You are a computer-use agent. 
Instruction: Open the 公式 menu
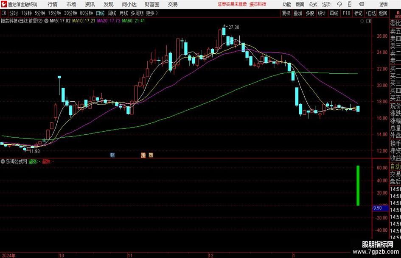313,4
